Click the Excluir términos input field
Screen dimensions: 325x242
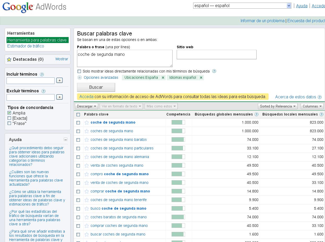click(x=31, y=97)
